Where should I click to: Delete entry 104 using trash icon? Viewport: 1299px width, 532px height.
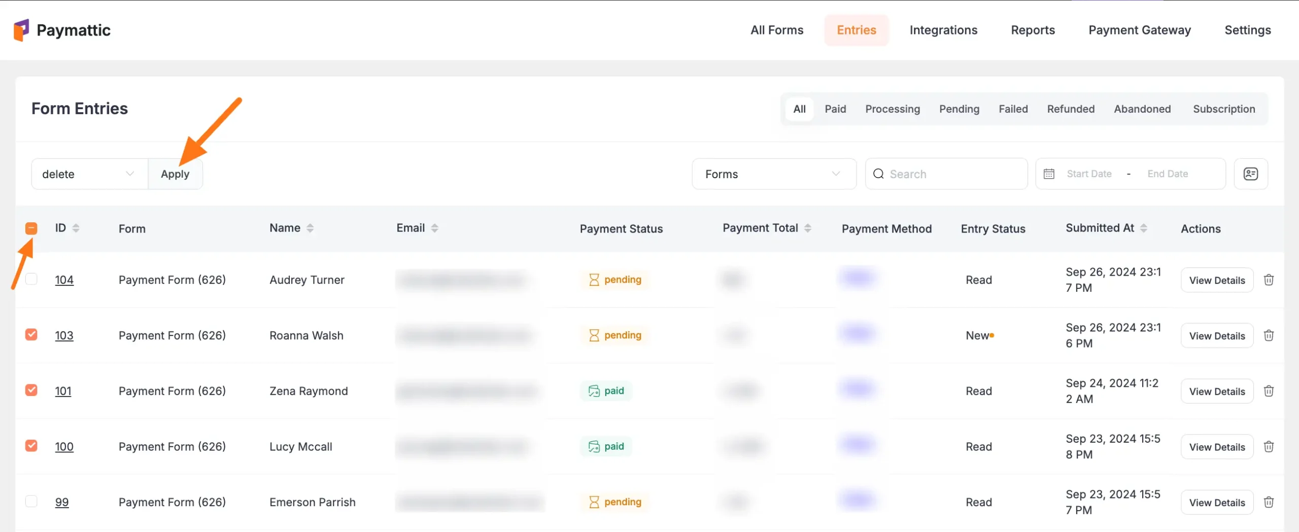pos(1269,280)
